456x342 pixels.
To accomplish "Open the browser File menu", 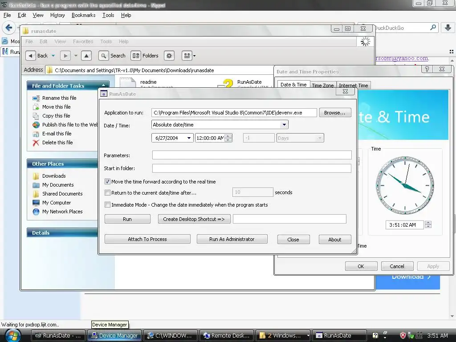I will point(7,15).
